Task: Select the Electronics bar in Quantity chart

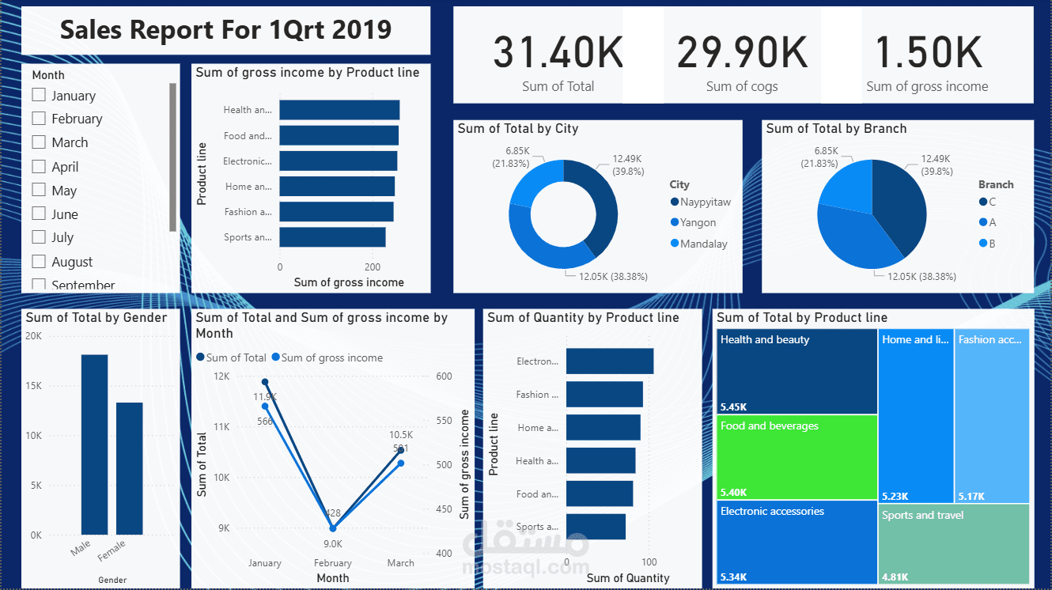Action: point(609,361)
